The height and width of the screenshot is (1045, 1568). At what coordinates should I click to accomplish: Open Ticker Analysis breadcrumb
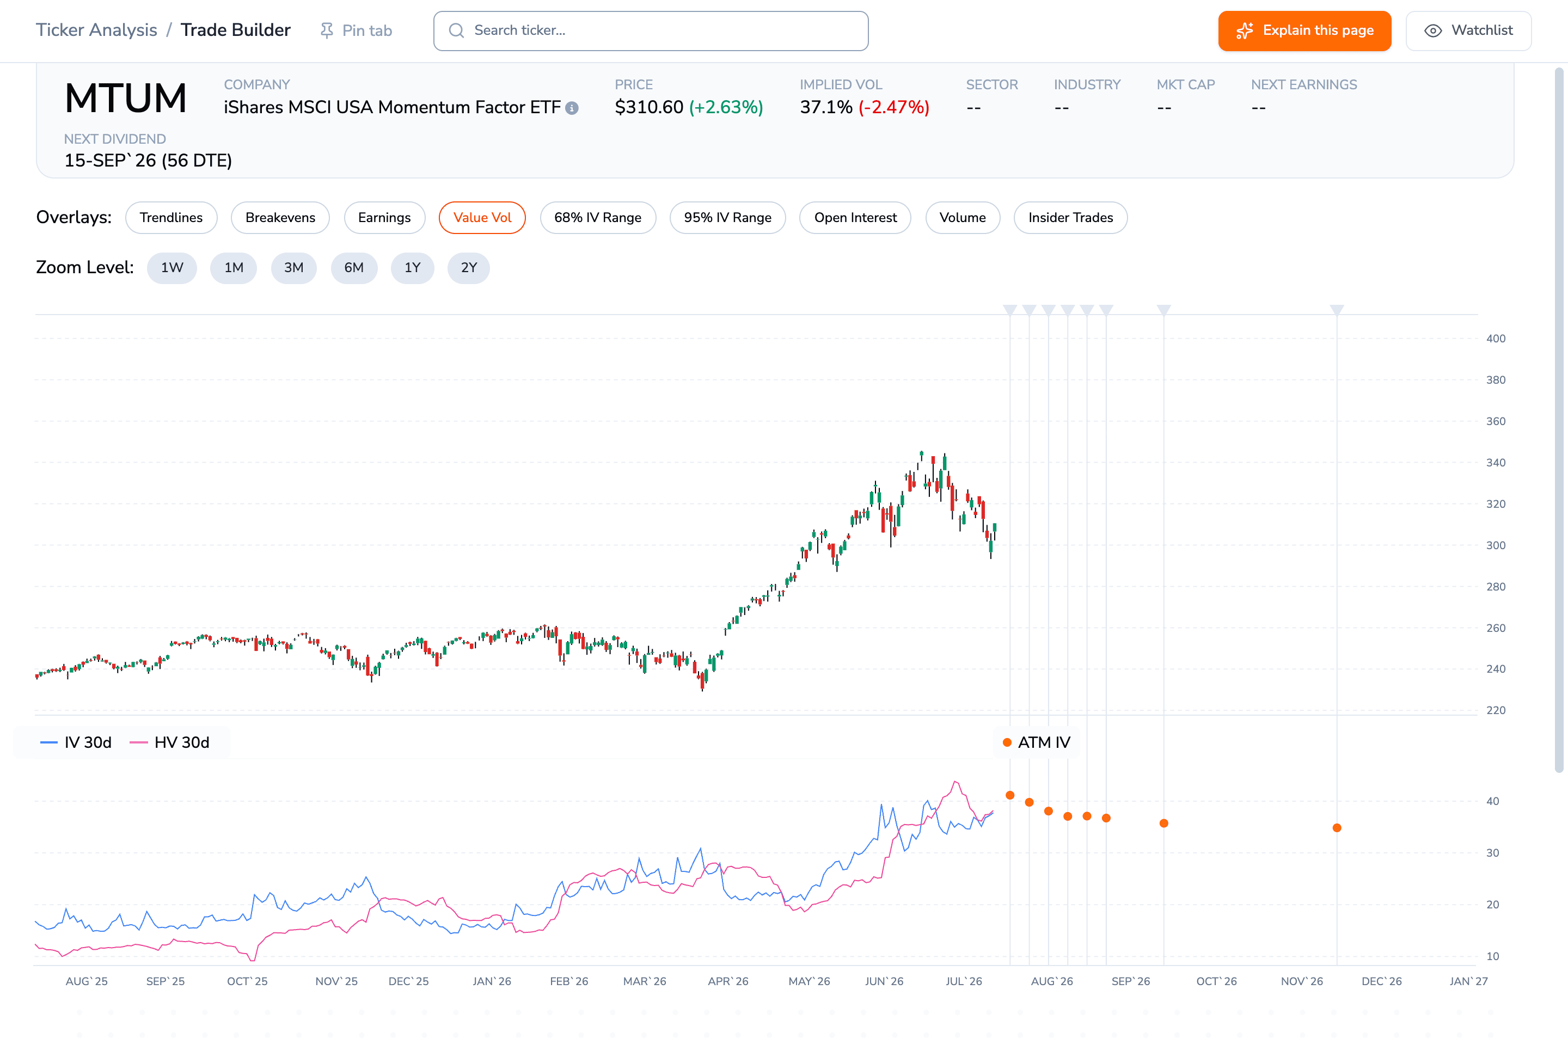[97, 30]
